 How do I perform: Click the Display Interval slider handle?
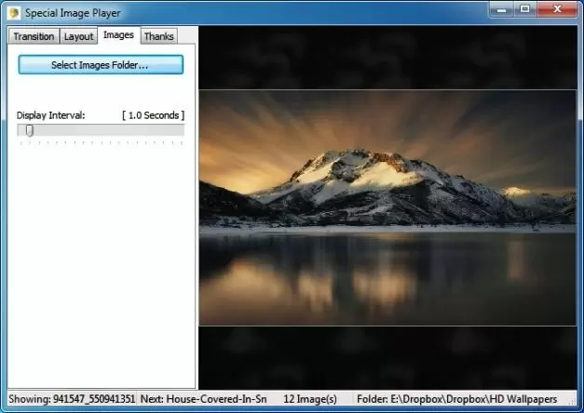29,131
